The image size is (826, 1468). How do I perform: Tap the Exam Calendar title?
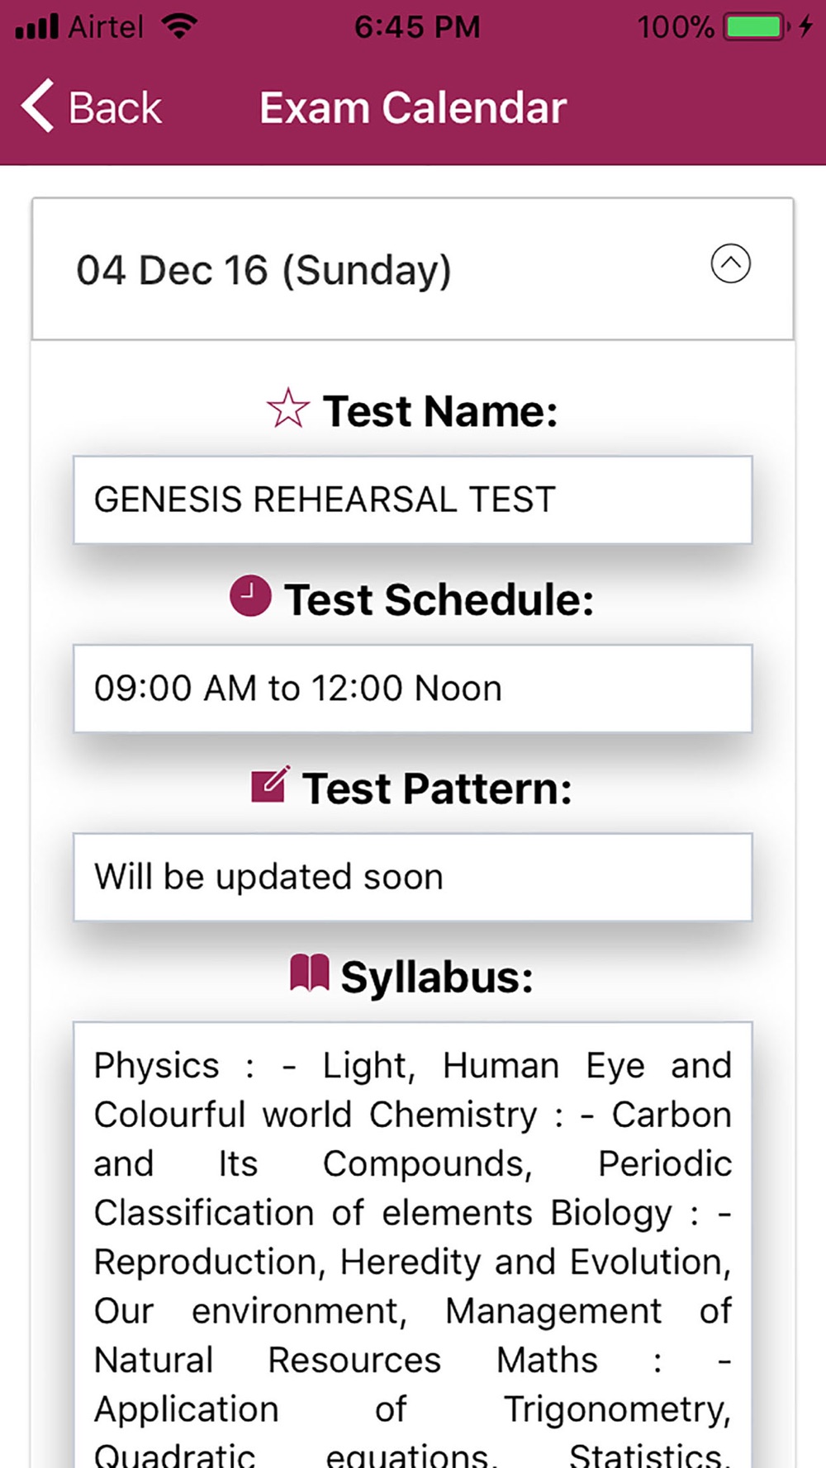coord(413,108)
